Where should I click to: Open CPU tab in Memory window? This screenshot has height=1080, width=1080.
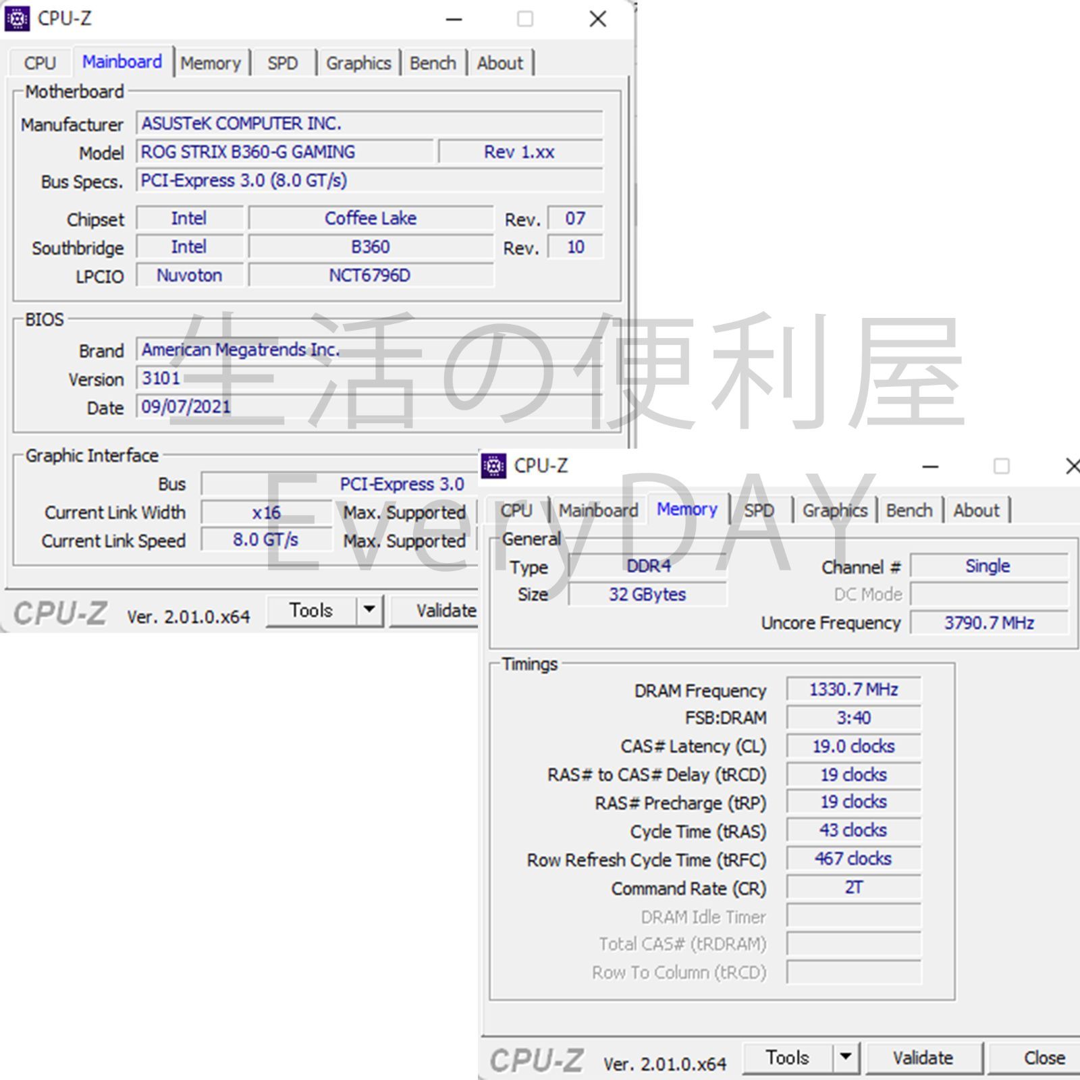(x=516, y=510)
